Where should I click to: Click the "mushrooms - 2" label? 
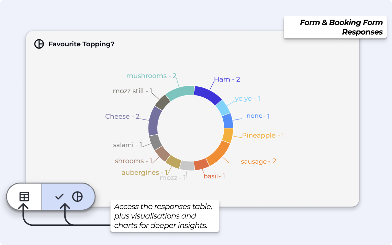[151, 76]
